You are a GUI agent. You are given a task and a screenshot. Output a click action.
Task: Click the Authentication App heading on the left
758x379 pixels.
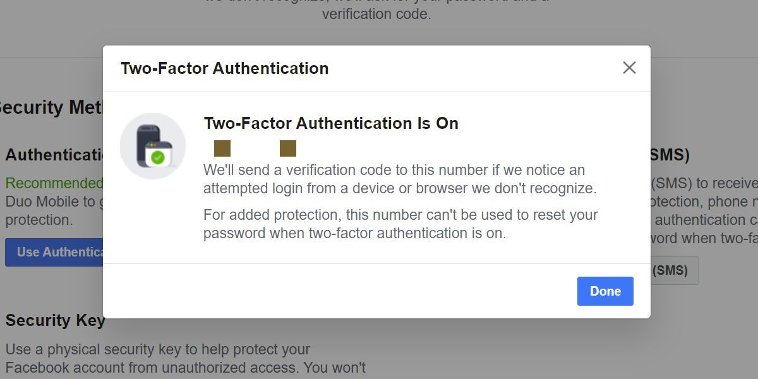coord(54,155)
